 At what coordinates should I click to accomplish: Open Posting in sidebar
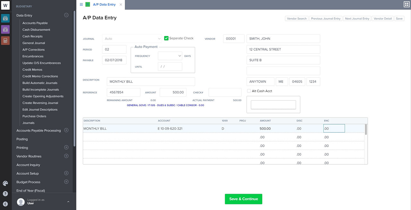click(22, 139)
